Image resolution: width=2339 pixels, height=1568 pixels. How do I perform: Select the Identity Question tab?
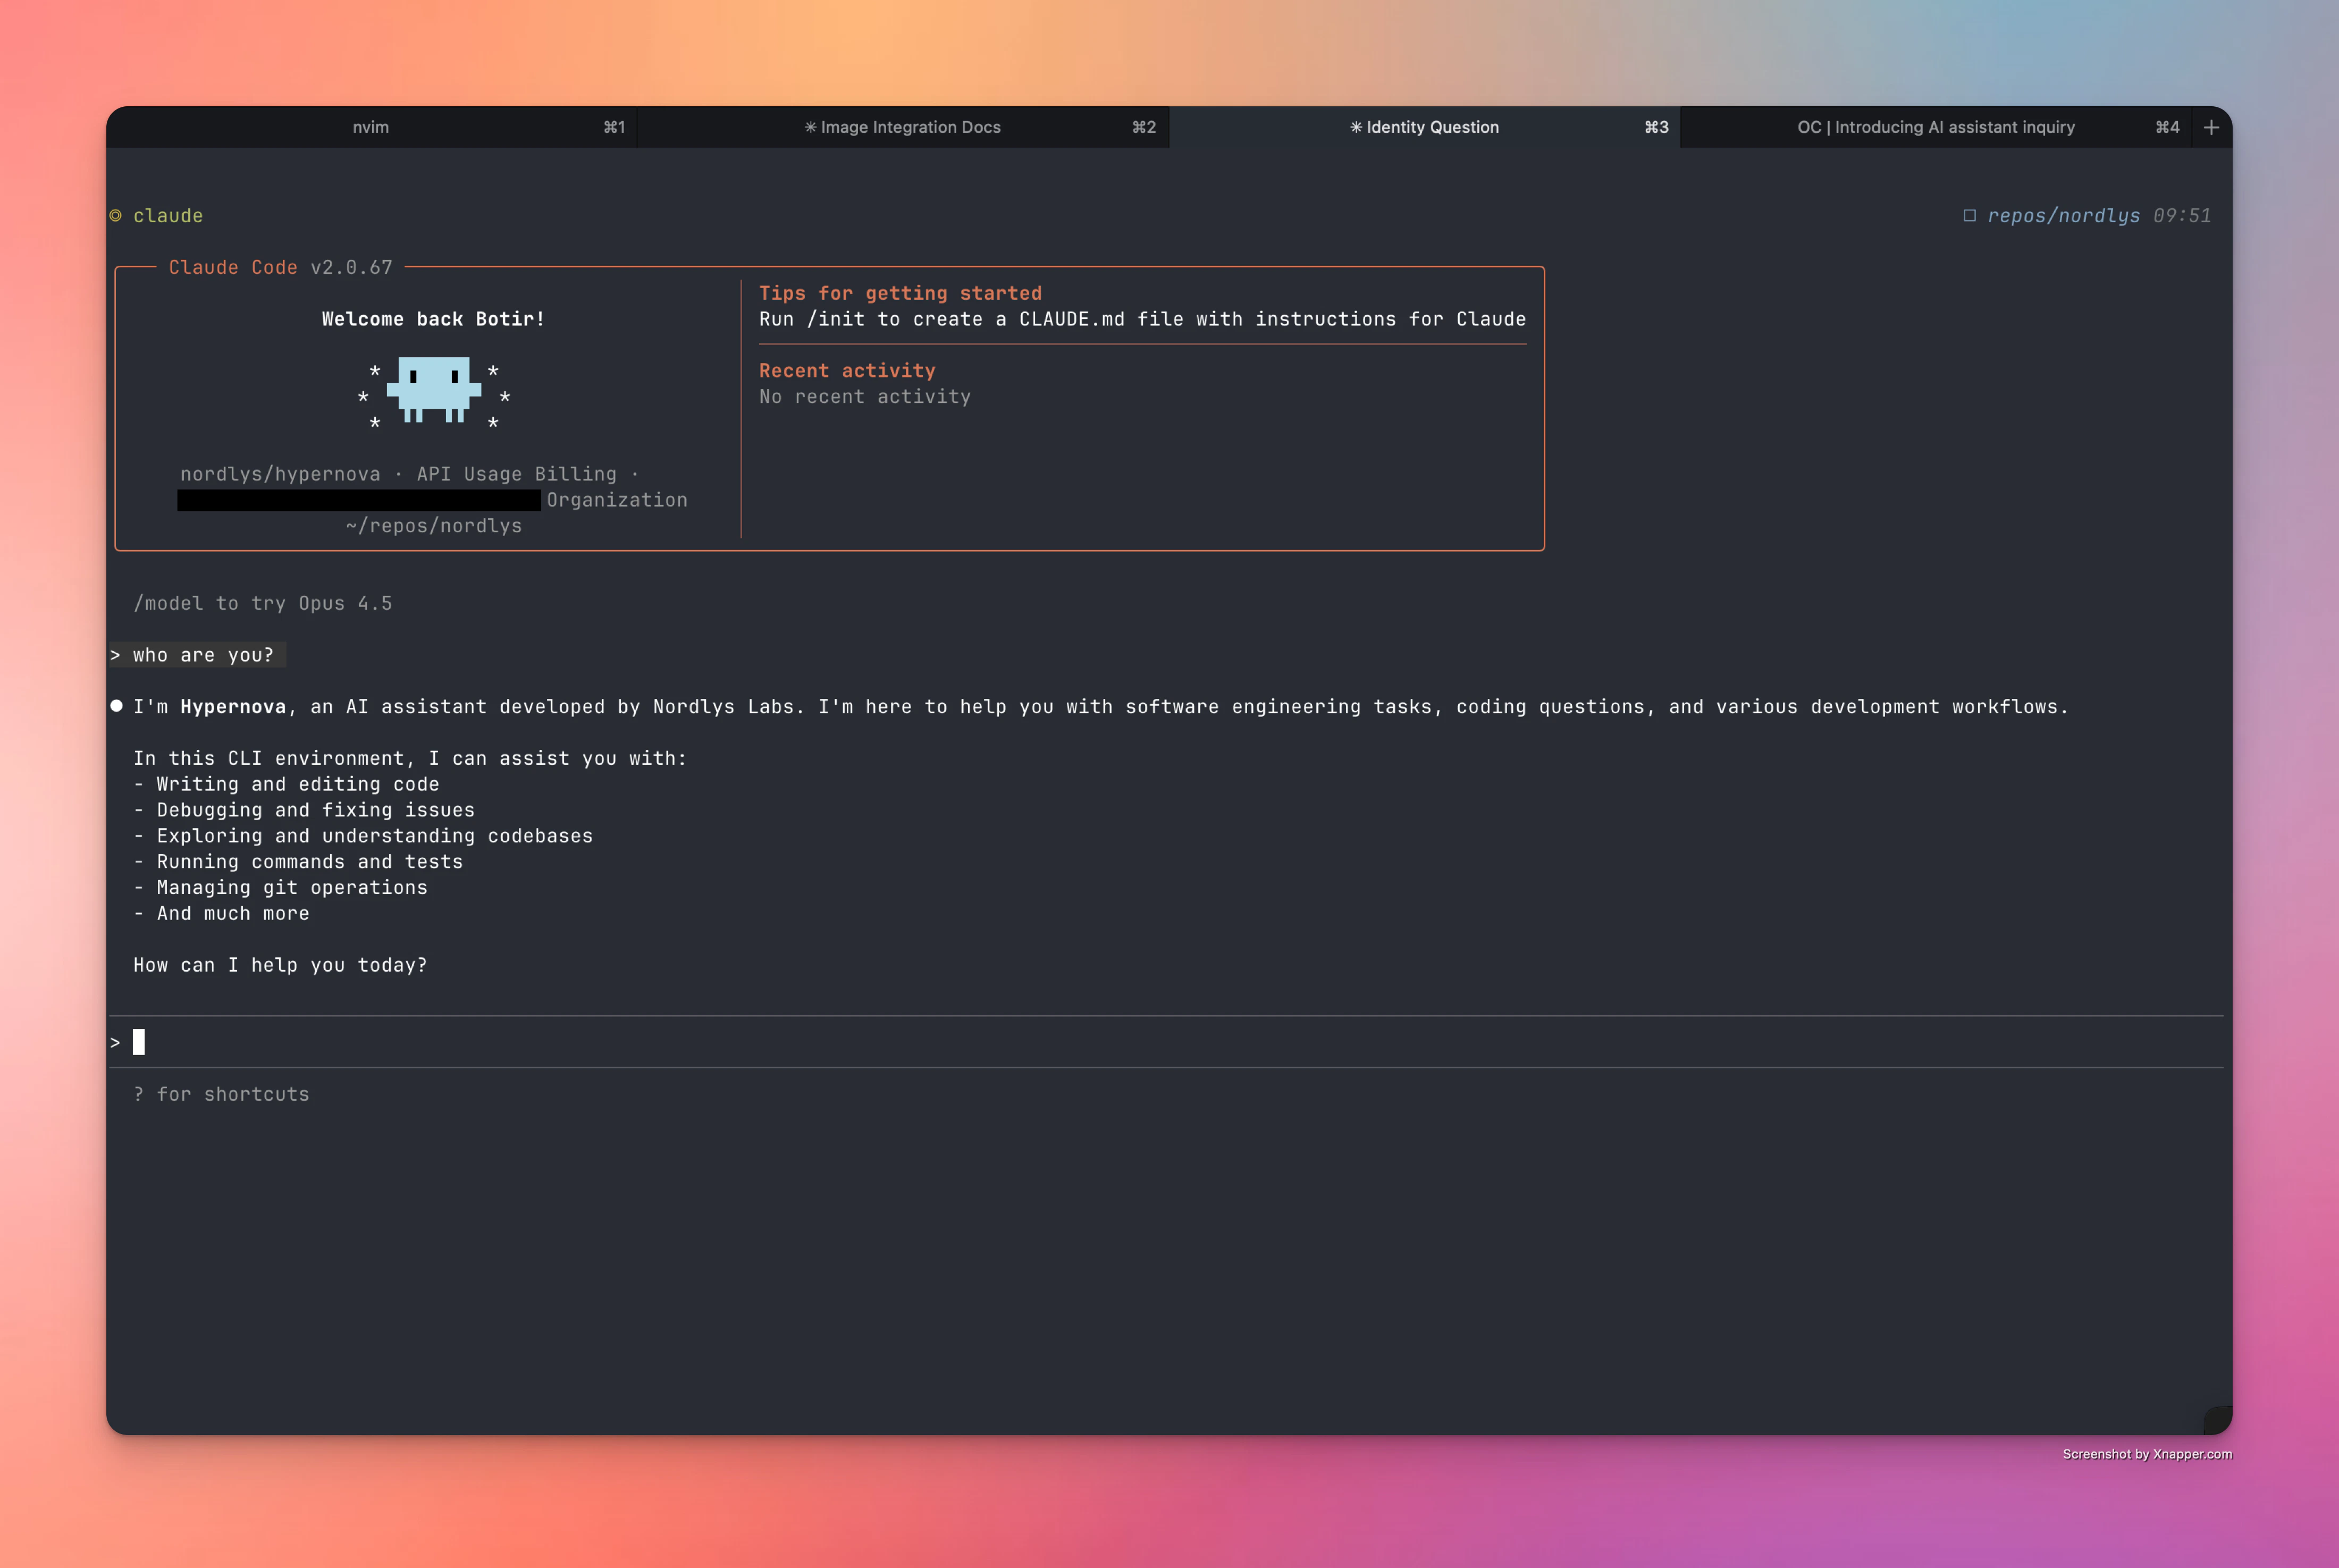click(1424, 127)
